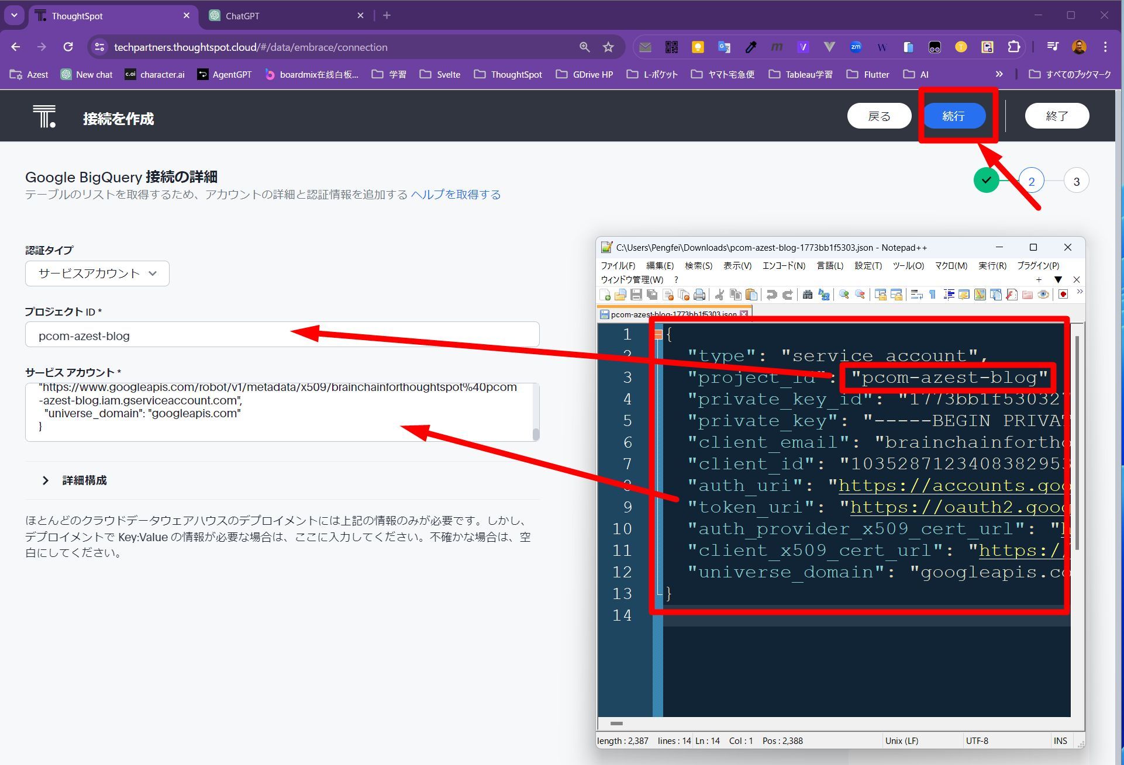Click Notepad++ start macro recording icon
The width and height of the screenshot is (1124, 765).
coord(1063,295)
